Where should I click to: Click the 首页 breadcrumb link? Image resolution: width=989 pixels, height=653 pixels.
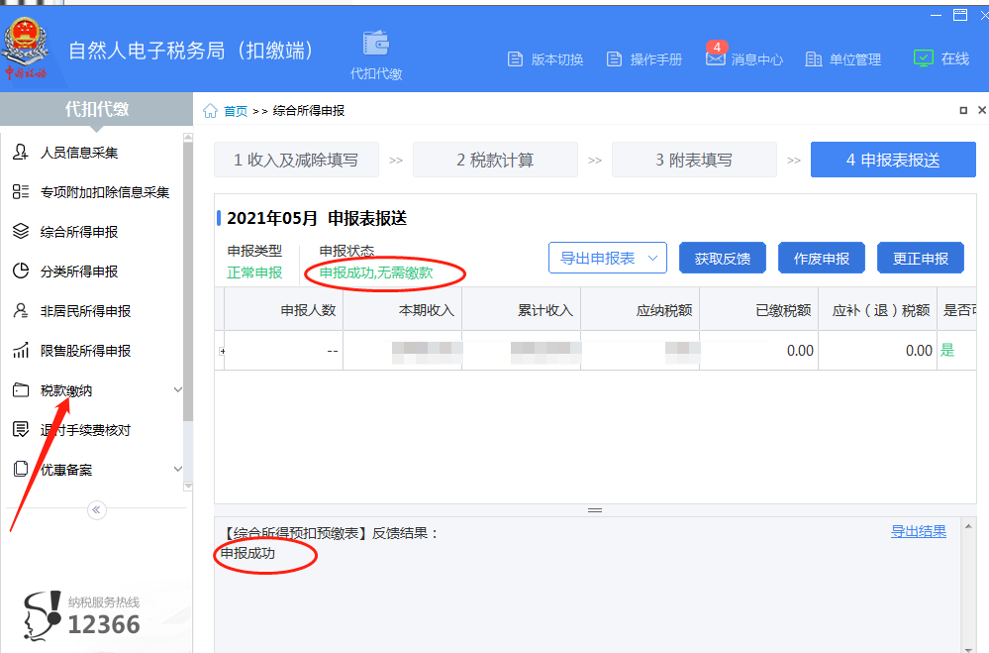point(236,111)
